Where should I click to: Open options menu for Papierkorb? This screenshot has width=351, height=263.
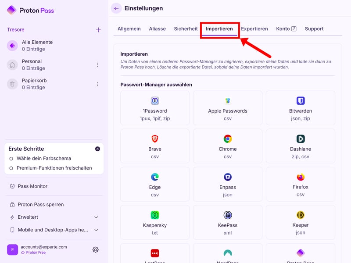tap(97, 84)
